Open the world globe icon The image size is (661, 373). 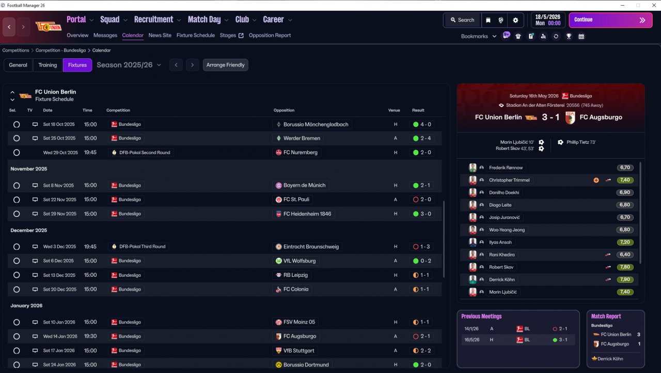[501, 20]
